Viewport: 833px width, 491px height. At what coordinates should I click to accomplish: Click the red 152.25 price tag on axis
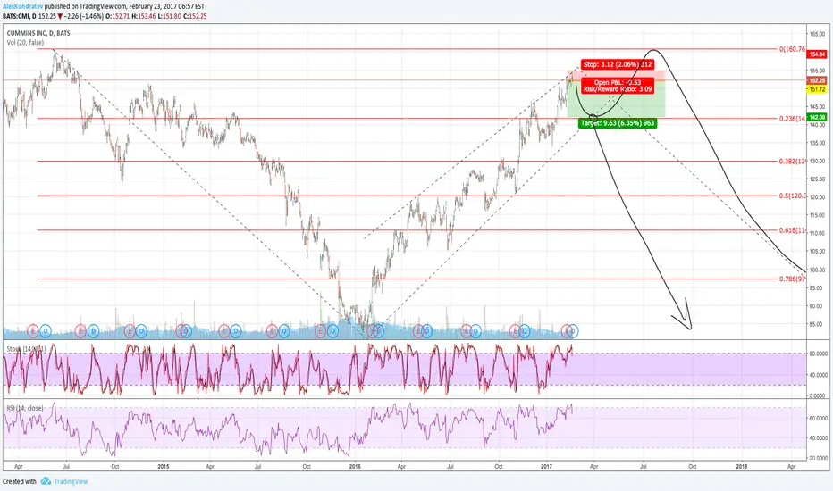[817, 80]
